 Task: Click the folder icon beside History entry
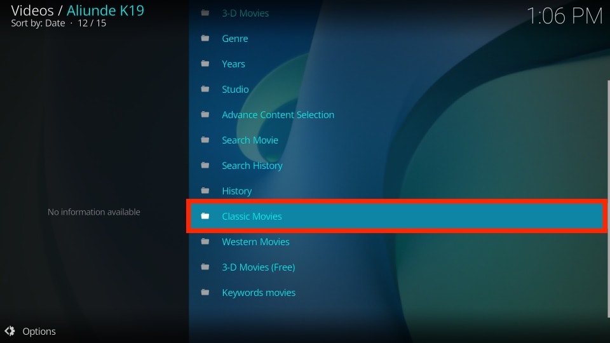tap(205, 191)
